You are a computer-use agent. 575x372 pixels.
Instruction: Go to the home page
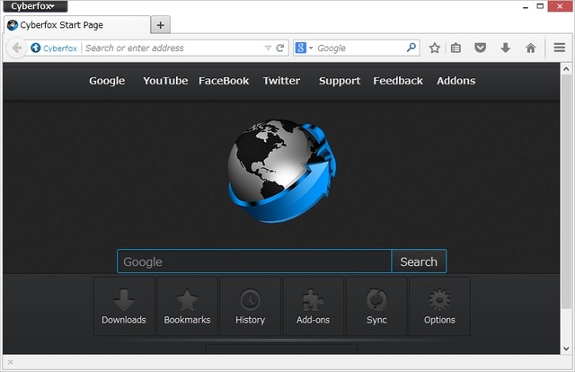(x=531, y=48)
